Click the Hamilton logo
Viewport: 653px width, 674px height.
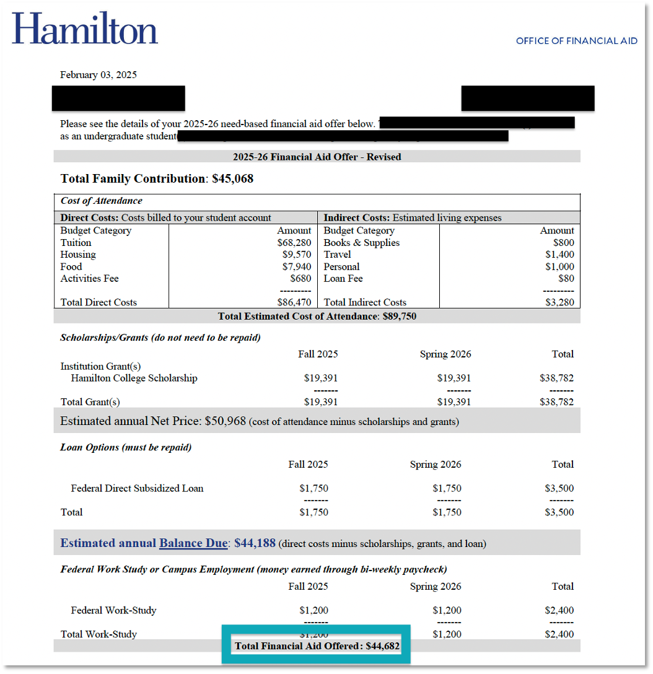[x=85, y=28]
